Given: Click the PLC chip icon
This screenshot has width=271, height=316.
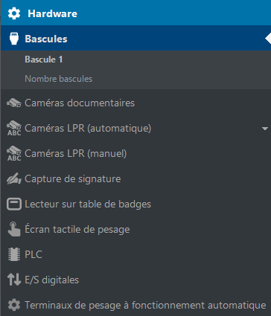Looking at the screenshot, I should click(x=14, y=254).
